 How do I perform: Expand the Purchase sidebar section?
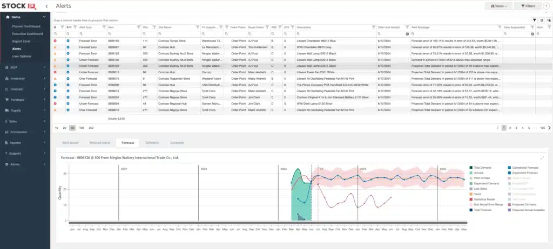pyautogui.click(x=44, y=100)
